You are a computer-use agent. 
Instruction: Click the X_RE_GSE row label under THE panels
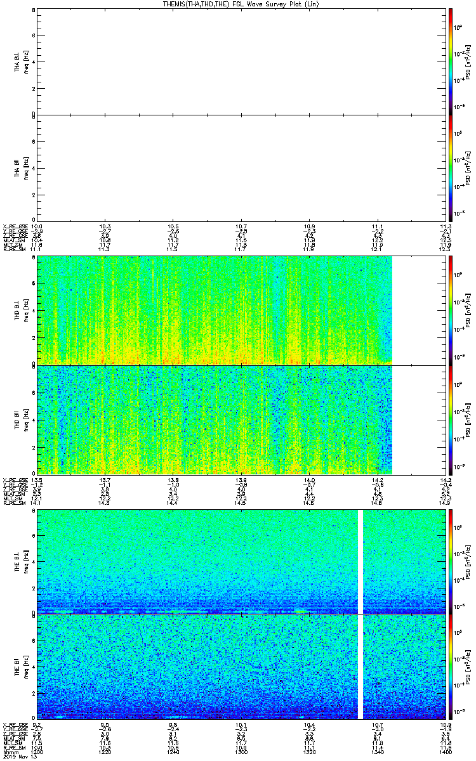15,725
